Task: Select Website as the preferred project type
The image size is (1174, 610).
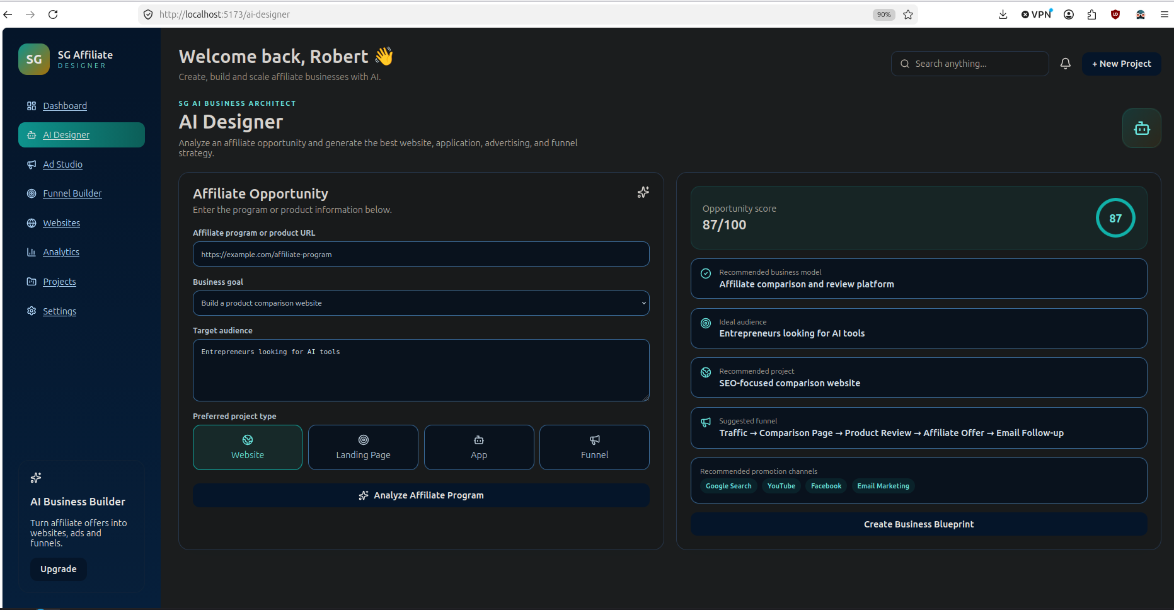Action: 248,447
